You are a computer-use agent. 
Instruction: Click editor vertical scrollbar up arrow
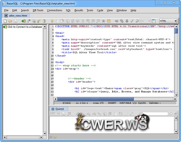pyautogui.click(x=176, y=27)
